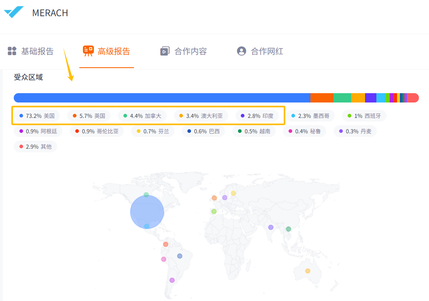Select the 2.3% 墨西哥 legend item

point(310,116)
